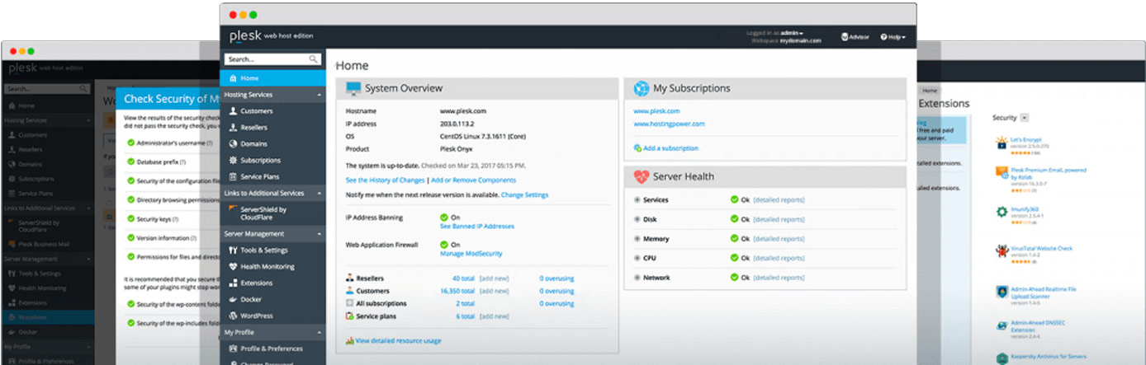The width and height of the screenshot is (1146, 365).
Task: Expand Services row in Server Health
Action: pos(637,200)
